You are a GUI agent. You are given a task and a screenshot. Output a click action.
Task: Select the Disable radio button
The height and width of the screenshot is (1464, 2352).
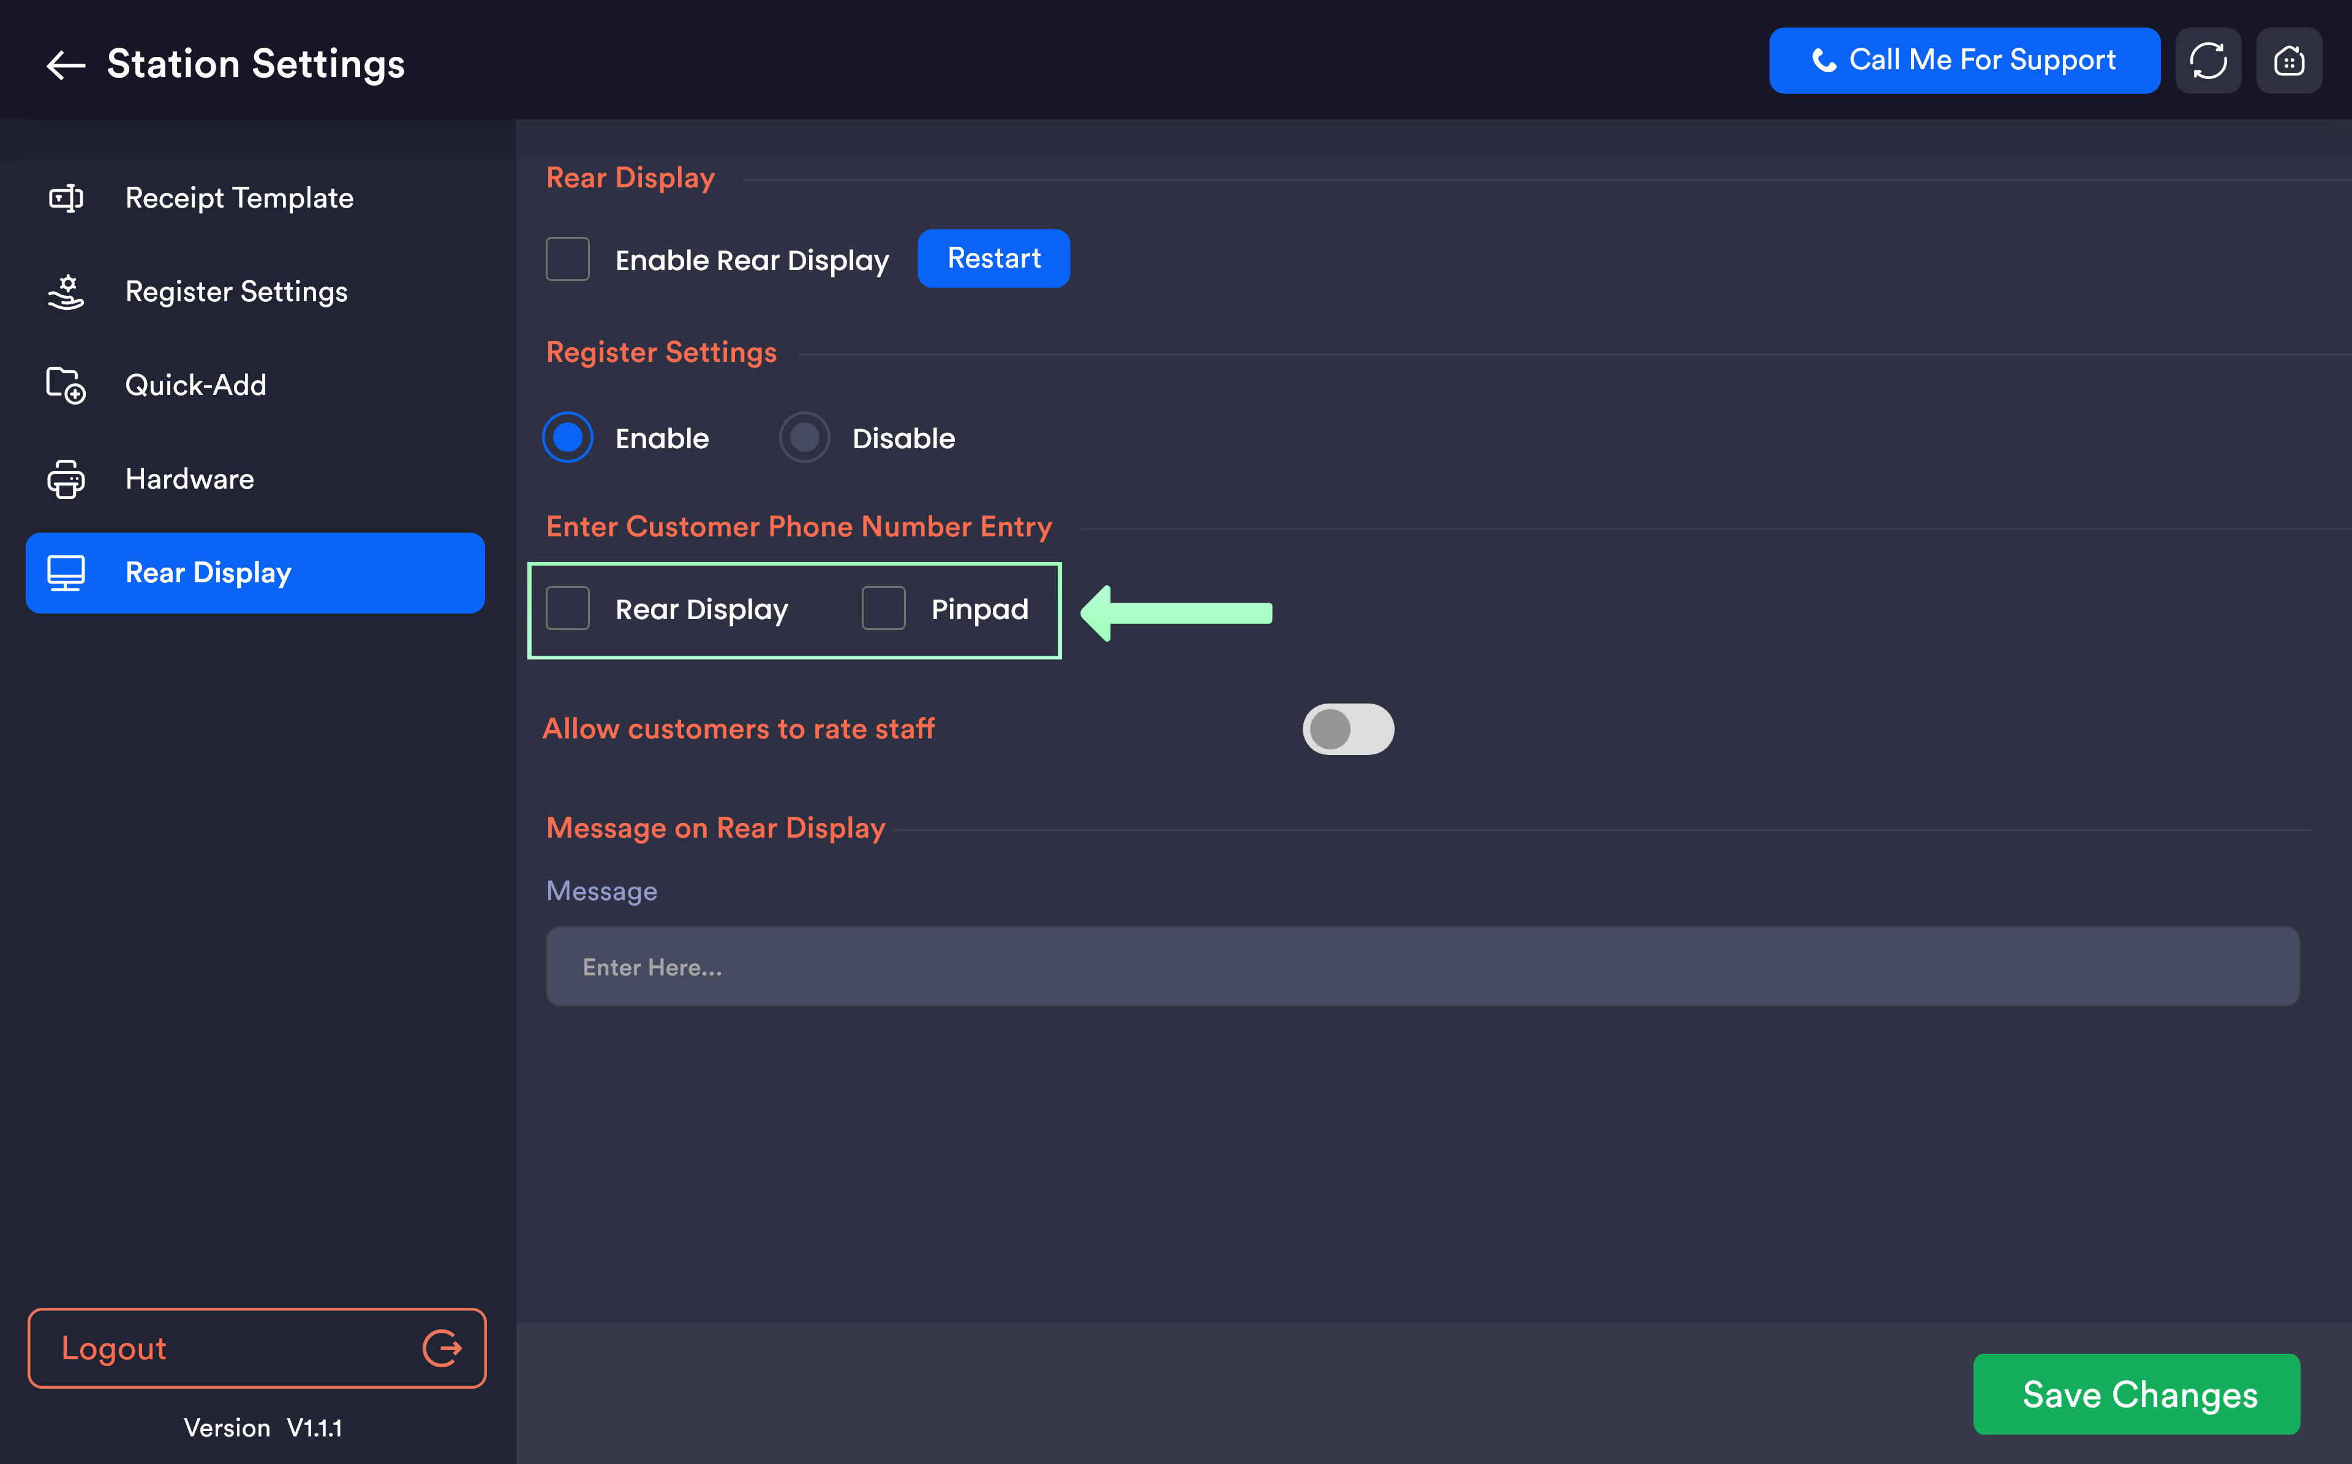tap(804, 438)
